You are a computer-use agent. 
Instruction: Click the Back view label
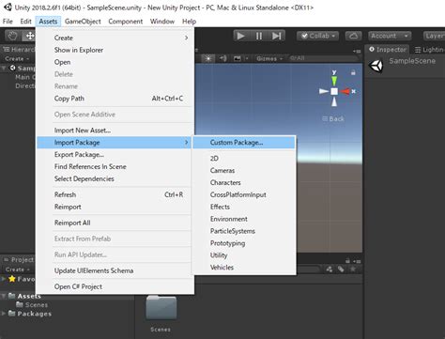[x=333, y=119]
